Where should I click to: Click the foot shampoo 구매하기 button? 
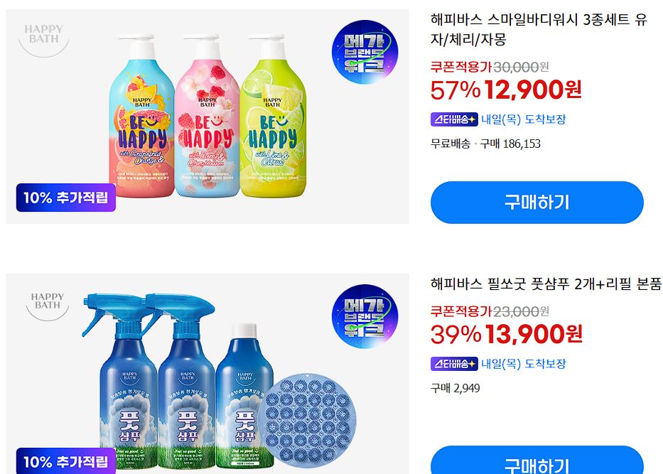537,460
